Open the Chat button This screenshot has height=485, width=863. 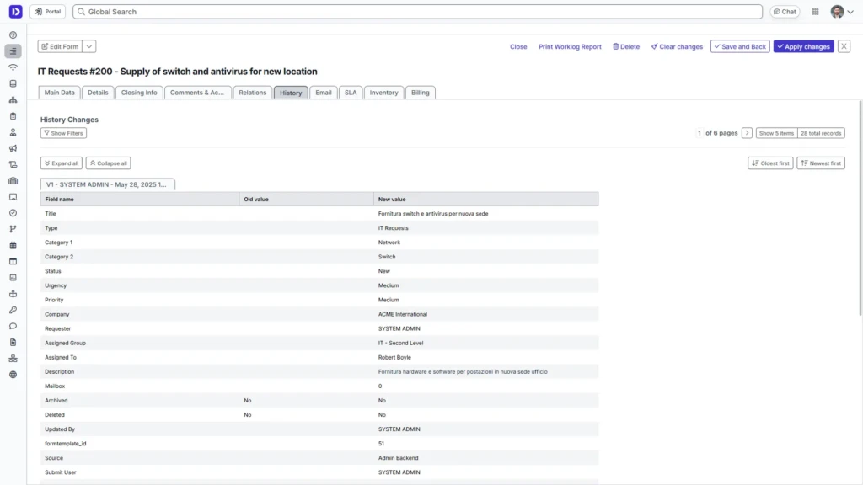point(785,12)
